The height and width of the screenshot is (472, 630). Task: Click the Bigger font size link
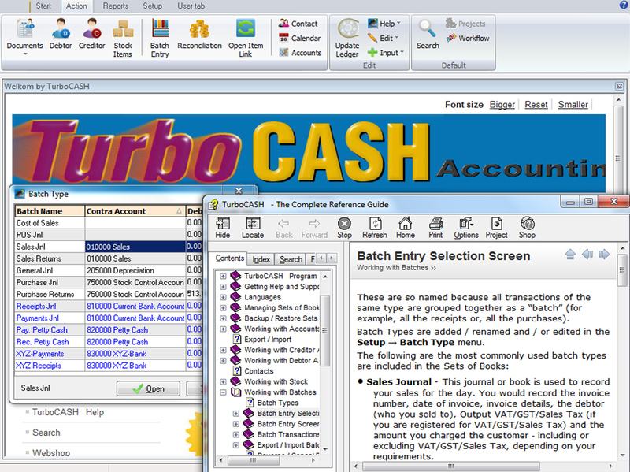pos(502,105)
